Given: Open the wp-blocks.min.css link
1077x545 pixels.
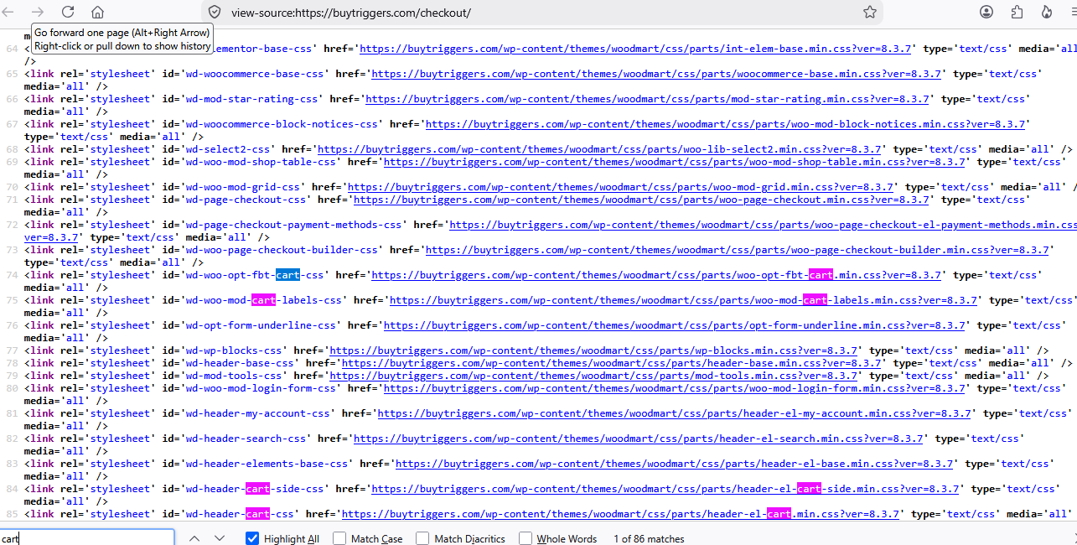Looking at the screenshot, I should pyautogui.click(x=594, y=350).
